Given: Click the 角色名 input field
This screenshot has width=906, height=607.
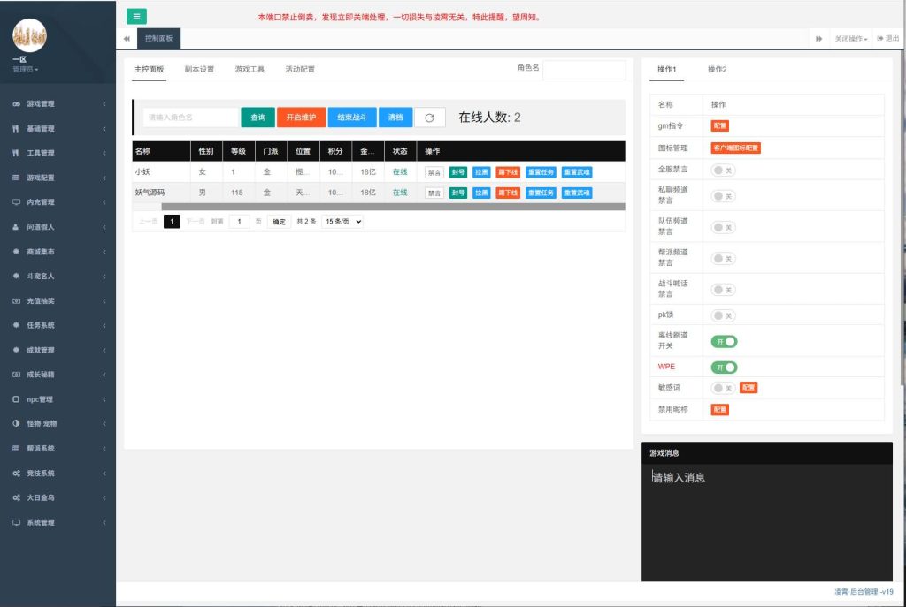Looking at the screenshot, I should (583, 70).
